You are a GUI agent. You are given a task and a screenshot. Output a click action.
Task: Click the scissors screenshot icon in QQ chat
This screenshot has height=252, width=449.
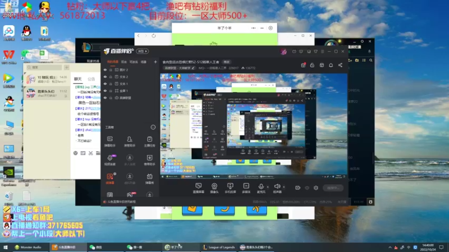point(90,153)
